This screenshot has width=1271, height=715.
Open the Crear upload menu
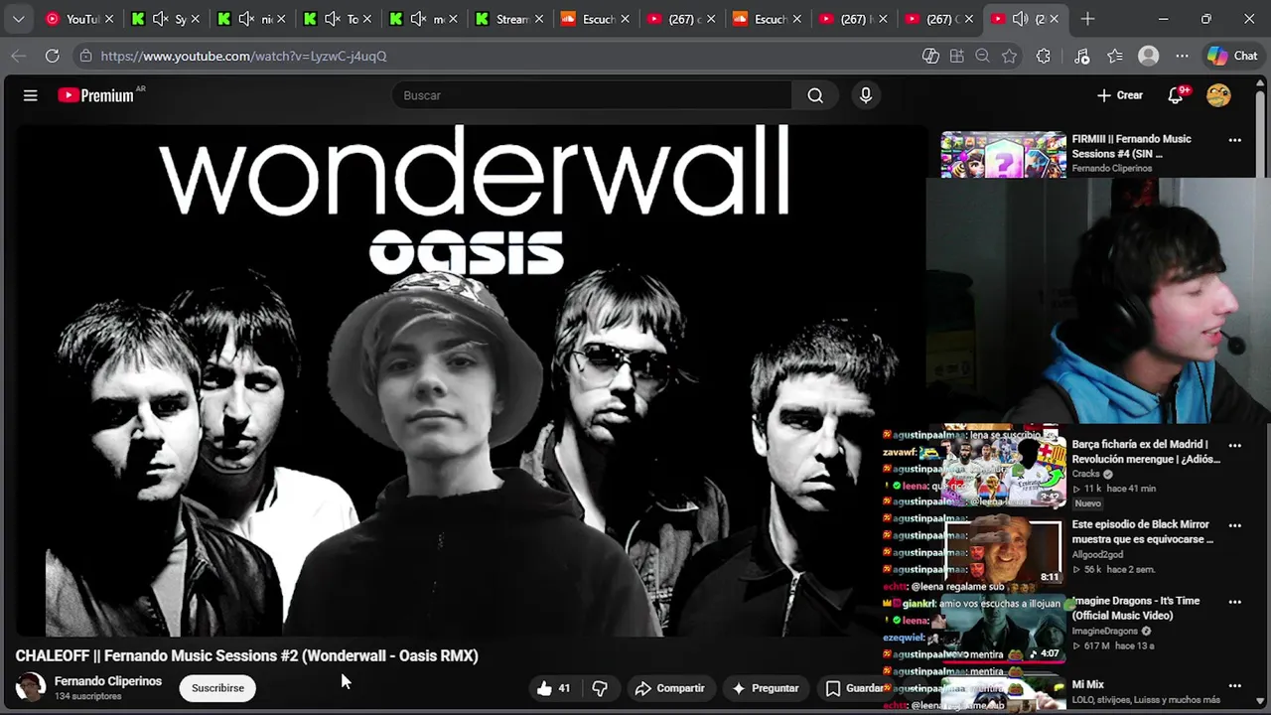click(x=1120, y=95)
